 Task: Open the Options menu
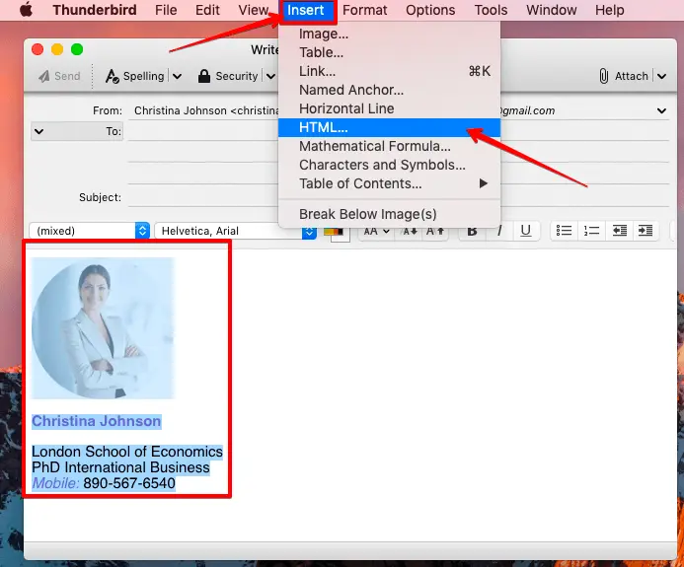pos(430,10)
